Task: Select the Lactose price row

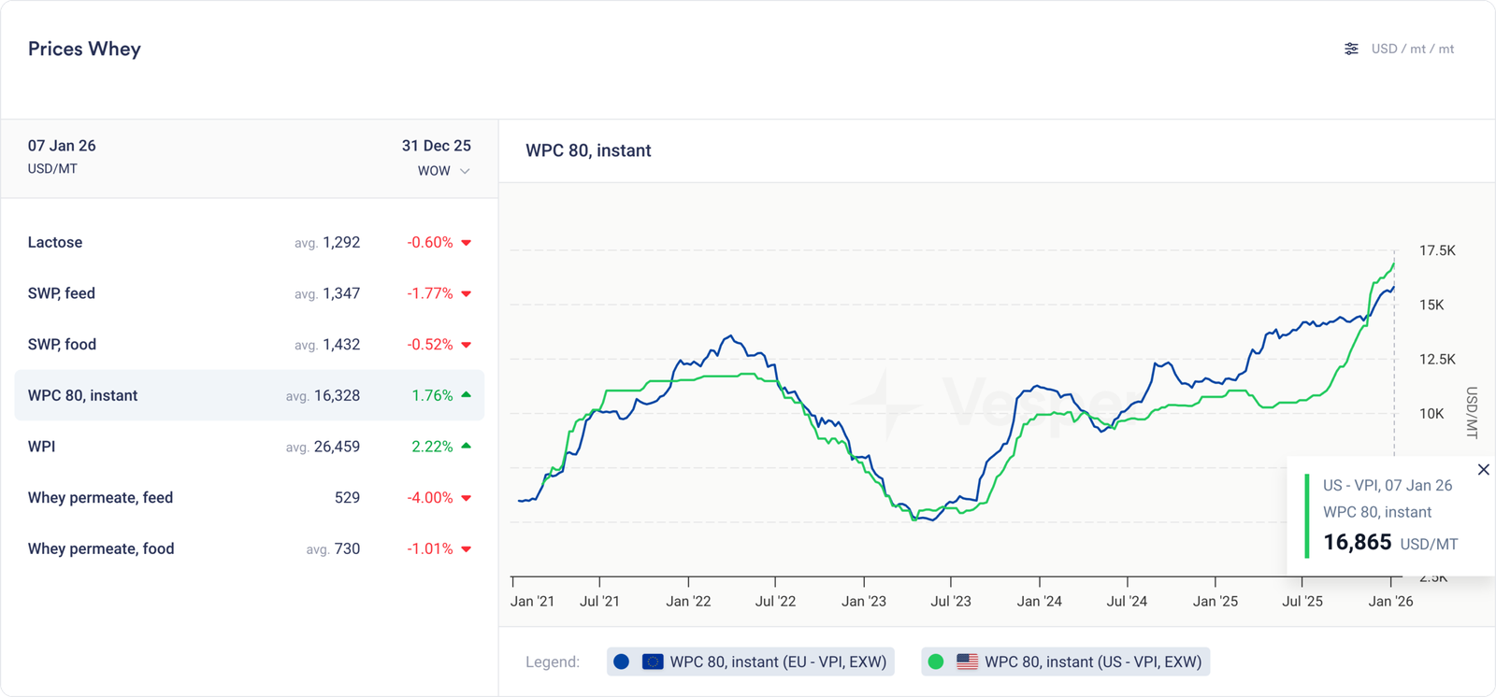Action: [x=249, y=242]
